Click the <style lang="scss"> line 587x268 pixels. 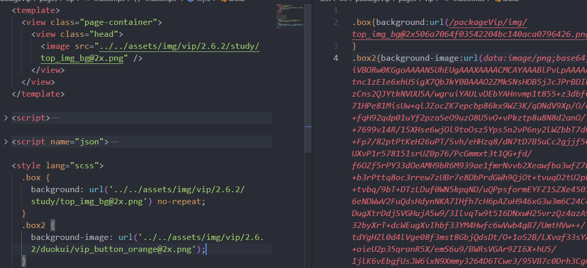click(x=58, y=166)
